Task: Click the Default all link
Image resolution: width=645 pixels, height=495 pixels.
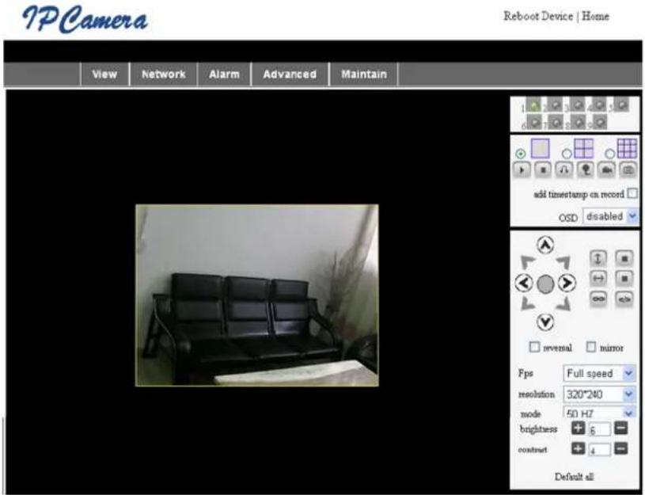Action: (575, 477)
